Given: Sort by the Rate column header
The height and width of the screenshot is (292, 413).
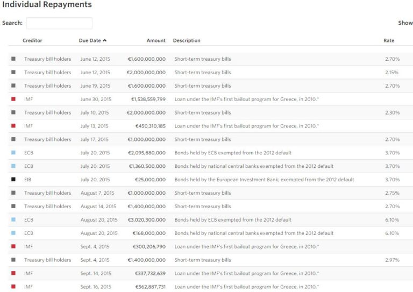Looking at the screenshot, I should [388, 41].
